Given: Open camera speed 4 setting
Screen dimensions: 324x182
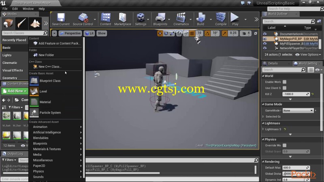Looking at the screenshot, I should (x=246, y=33).
